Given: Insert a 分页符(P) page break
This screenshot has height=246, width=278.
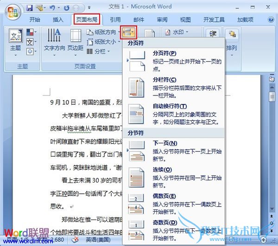Looking at the screenshot, I should (x=174, y=61).
